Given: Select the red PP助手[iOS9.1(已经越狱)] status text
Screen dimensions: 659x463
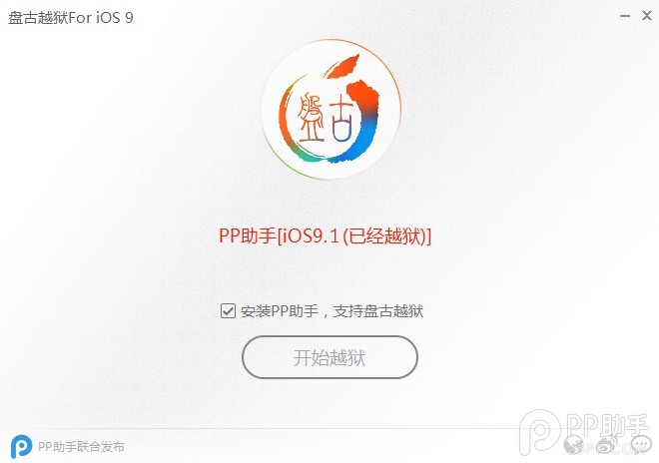Looking at the screenshot, I should 325,236.
